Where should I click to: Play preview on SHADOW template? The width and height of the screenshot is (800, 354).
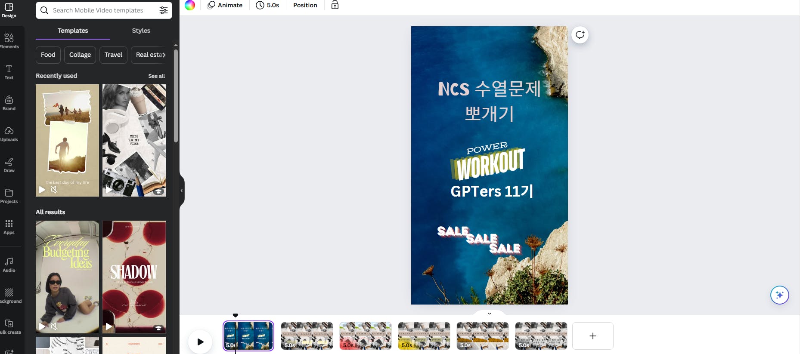(x=109, y=326)
